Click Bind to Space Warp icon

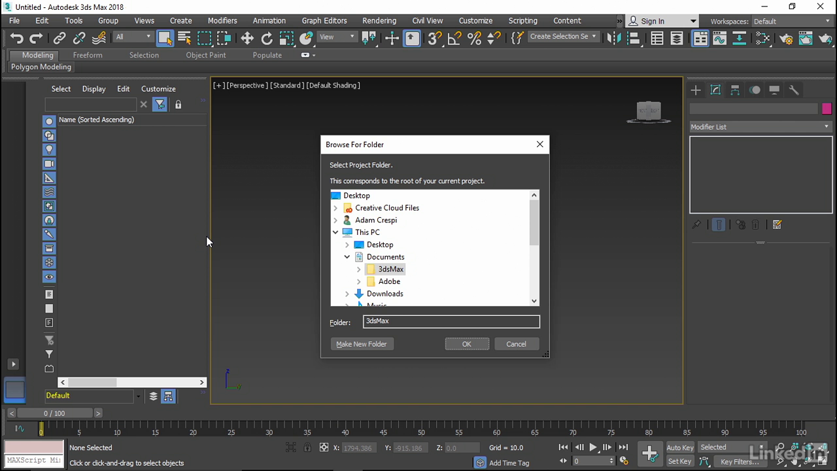tap(99, 39)
